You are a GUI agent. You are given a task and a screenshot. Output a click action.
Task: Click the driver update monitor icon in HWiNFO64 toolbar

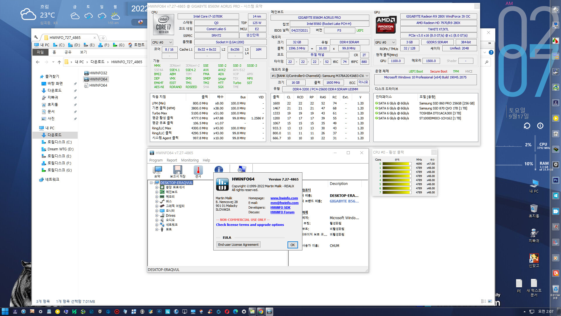pyautogui.click(x=242, y=169)
